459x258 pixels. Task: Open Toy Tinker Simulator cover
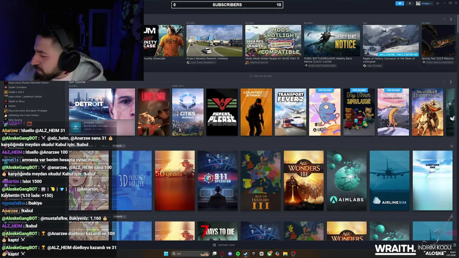(x=359, y=112)
